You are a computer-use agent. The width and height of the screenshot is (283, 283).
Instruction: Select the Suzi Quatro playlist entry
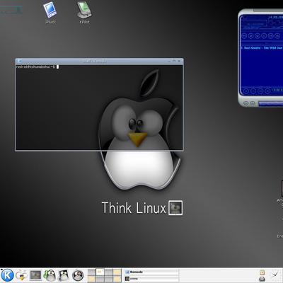(262, 48)
